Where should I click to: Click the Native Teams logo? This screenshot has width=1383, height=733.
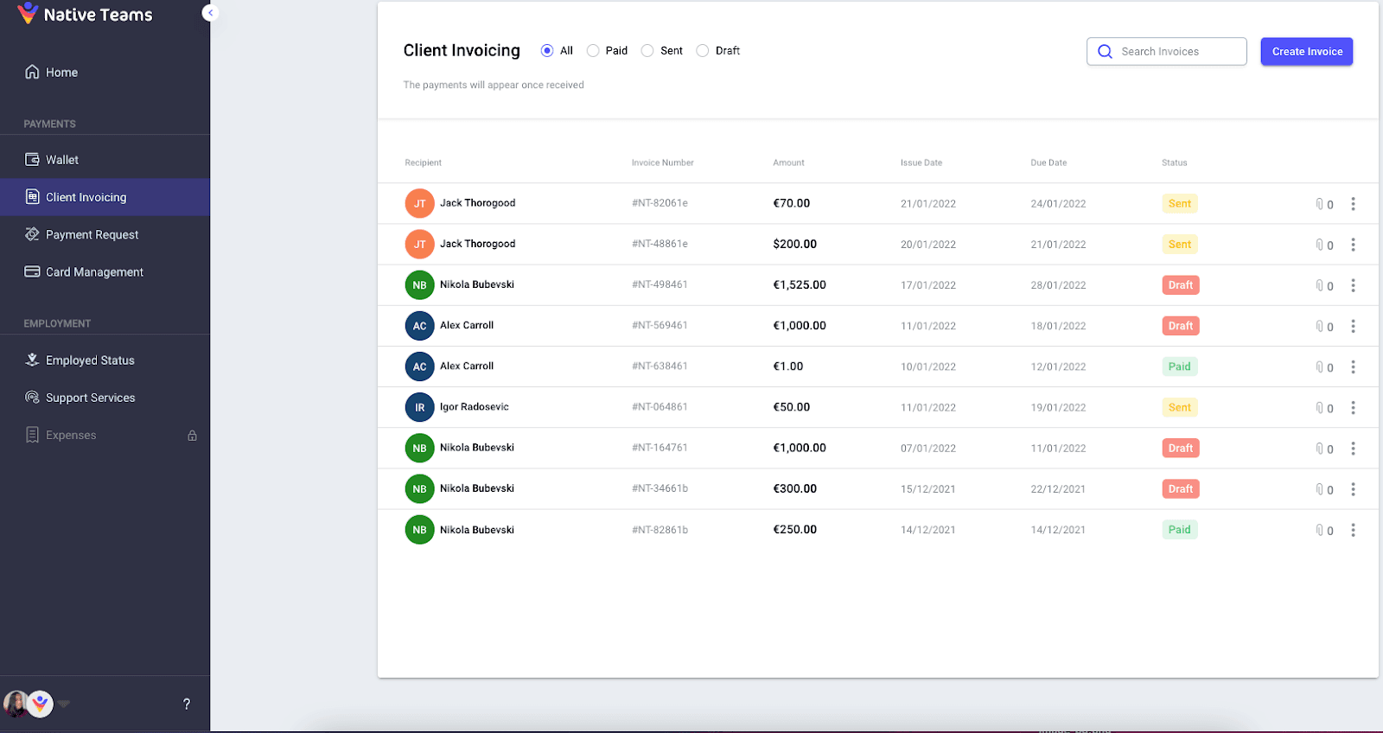tap(85, 14)
